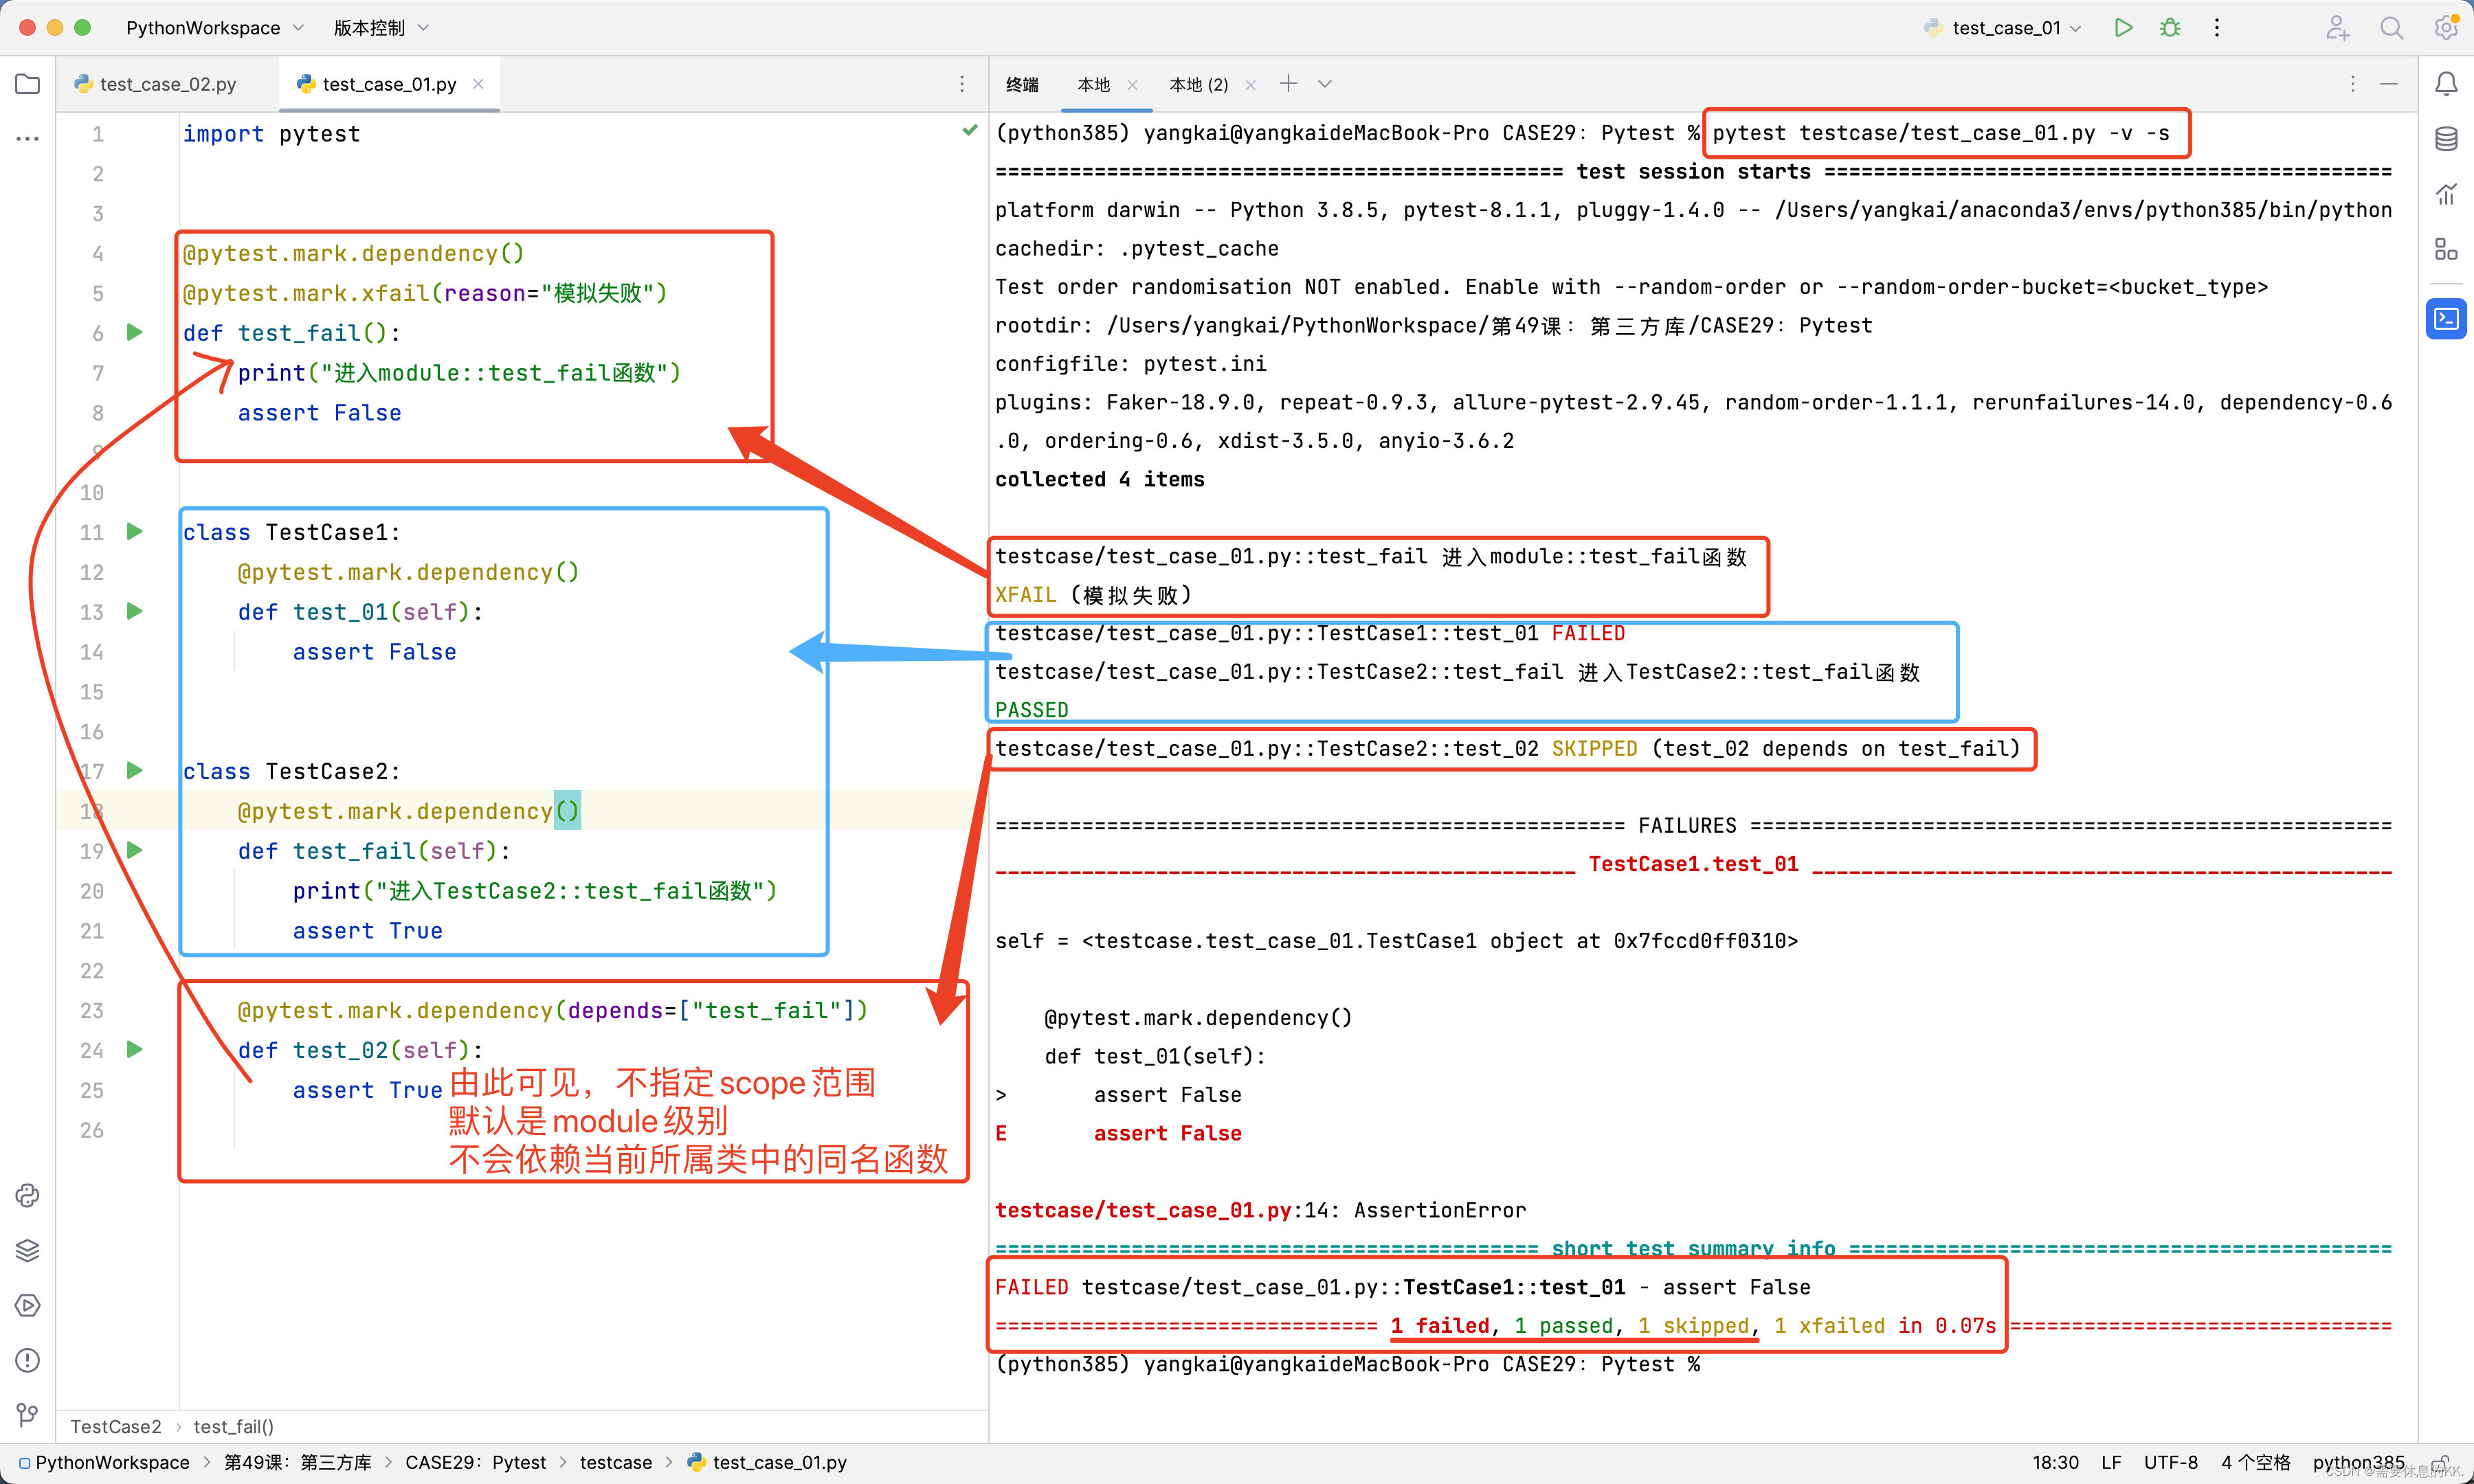Viewport: 2474px width, 1484px height.
Task: Open terminal panel options menu
Action: point(2352,84)
